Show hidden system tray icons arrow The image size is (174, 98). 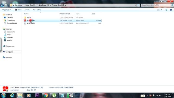click(x=147, y=96)
